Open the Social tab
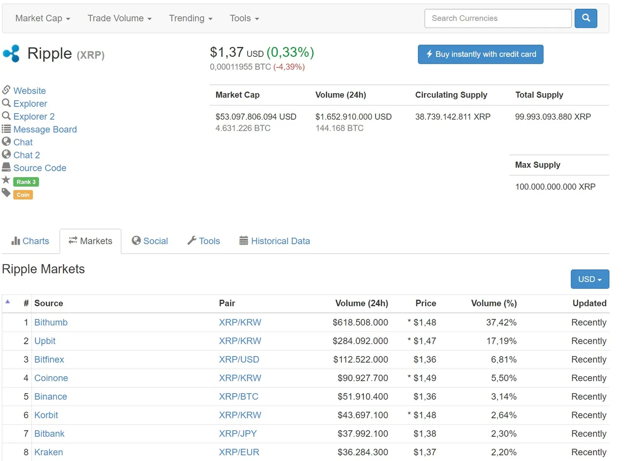 150,241
